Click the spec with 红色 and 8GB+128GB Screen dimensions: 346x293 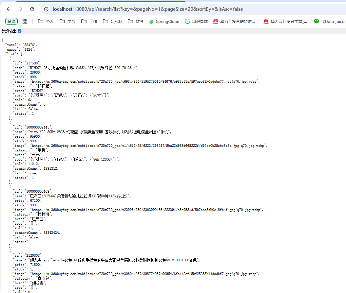click(74, 159)
